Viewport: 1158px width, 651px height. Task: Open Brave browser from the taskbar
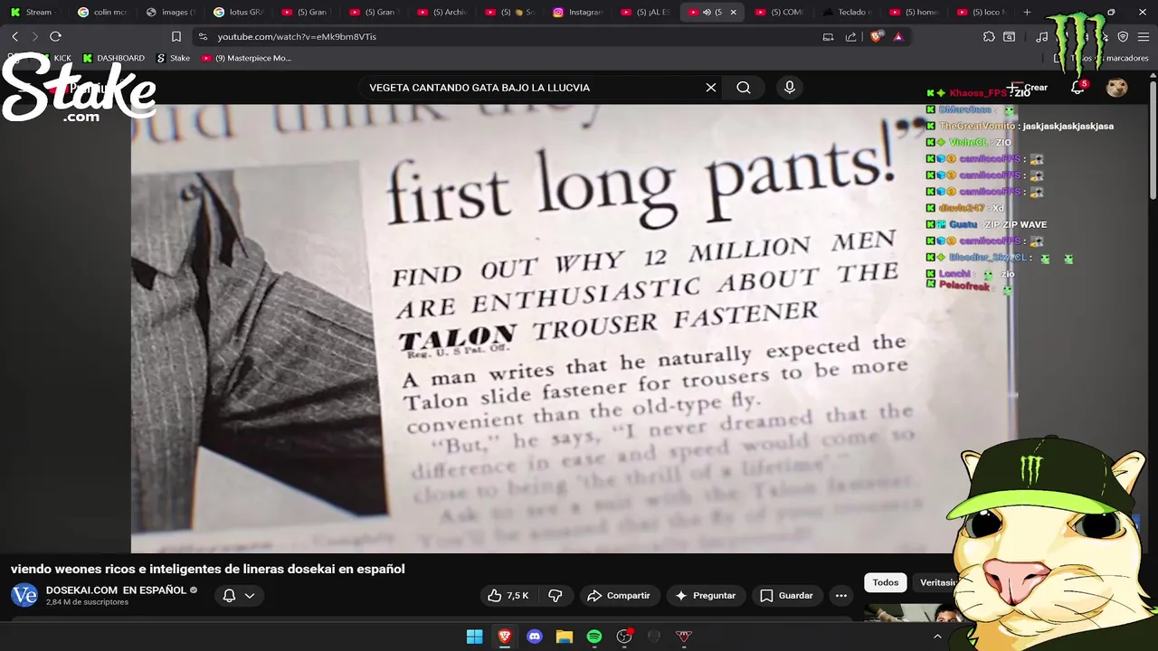pyautogui.click(x=505, y=637)
